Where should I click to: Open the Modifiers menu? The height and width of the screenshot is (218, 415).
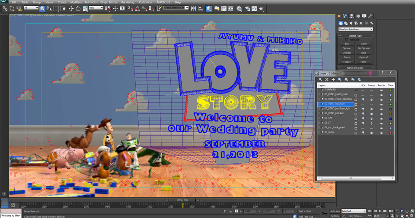(x=76, y=2)
